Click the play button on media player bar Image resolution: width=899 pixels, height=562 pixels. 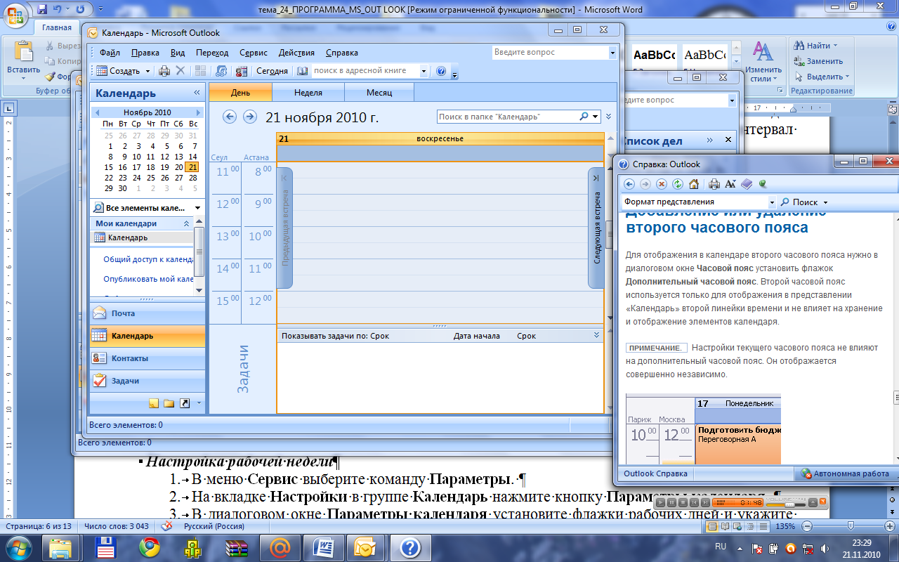pyautogui.click(x=662, y=503)
